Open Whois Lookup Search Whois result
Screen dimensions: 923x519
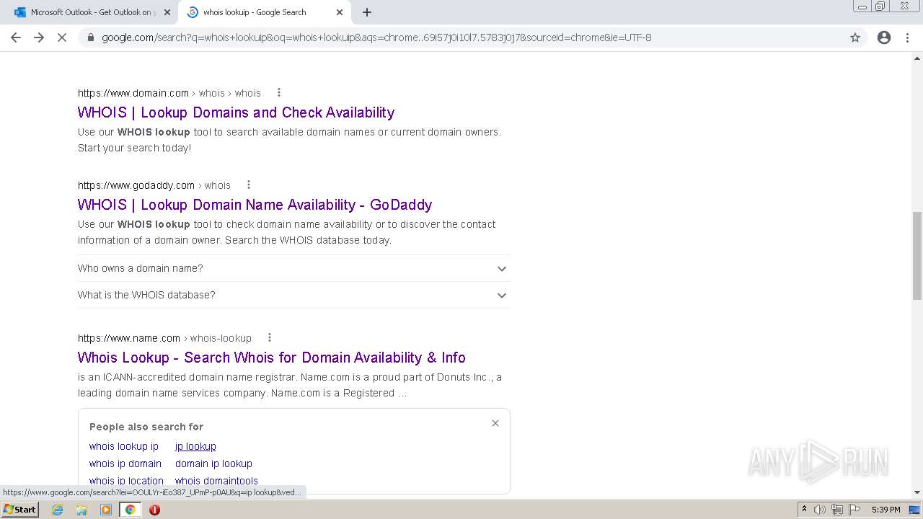point(271,358)
